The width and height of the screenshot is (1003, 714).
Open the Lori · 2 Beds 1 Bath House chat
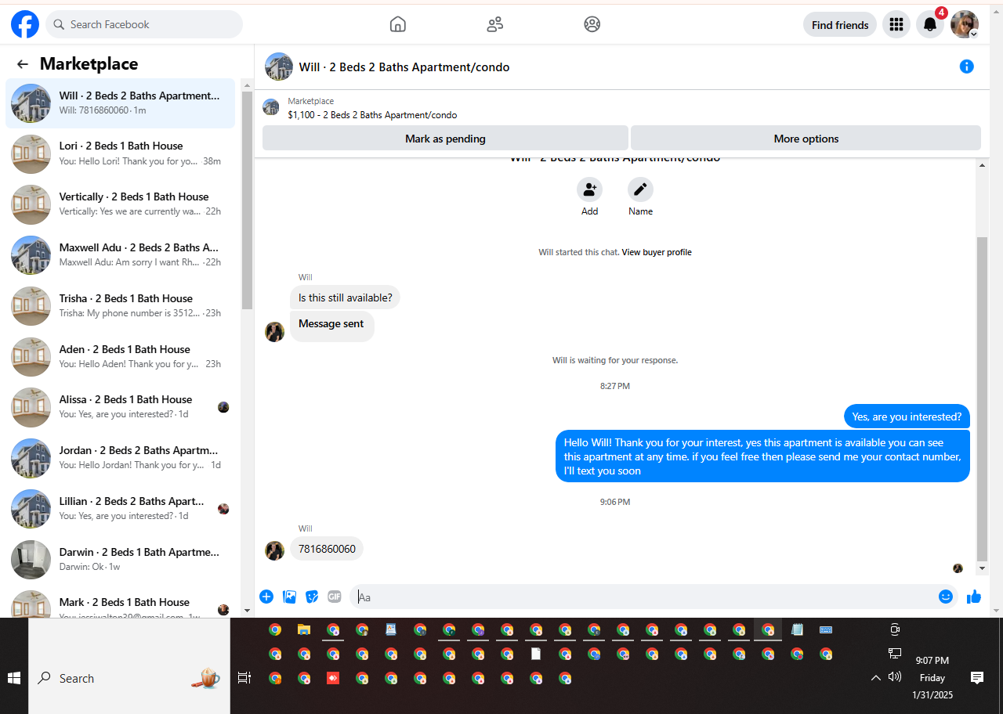(x=121, y=153)
